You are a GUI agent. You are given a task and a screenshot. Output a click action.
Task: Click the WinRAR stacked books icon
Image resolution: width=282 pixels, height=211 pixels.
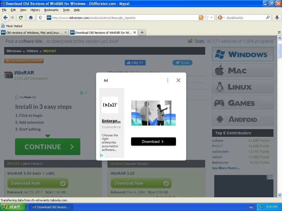(x=9, y=75)
